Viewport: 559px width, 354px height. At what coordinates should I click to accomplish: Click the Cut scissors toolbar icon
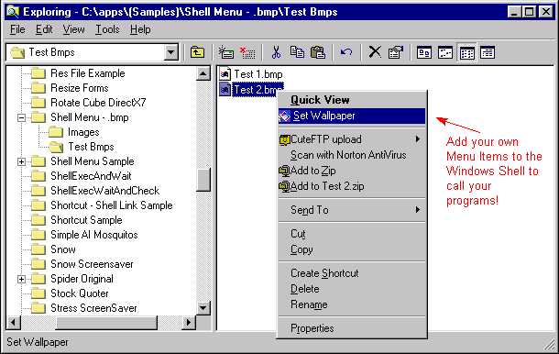coord(276,52)
